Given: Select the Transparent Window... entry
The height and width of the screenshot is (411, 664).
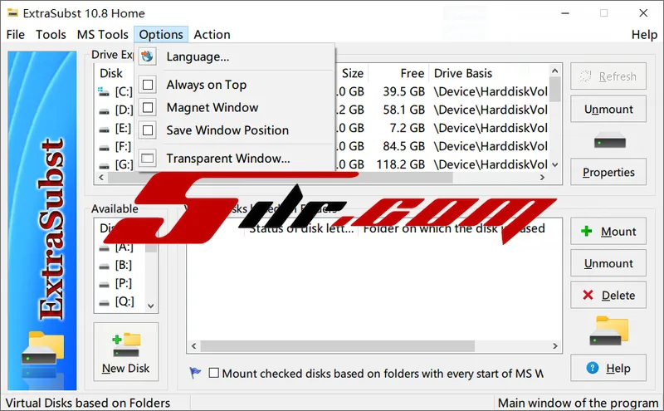Looking at the screenshot, I should [227, 159].
